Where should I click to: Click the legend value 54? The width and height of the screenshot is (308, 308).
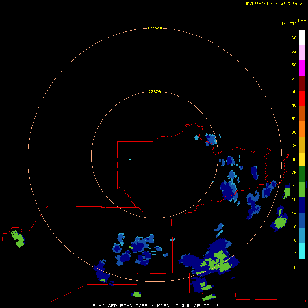coord(294,78)
